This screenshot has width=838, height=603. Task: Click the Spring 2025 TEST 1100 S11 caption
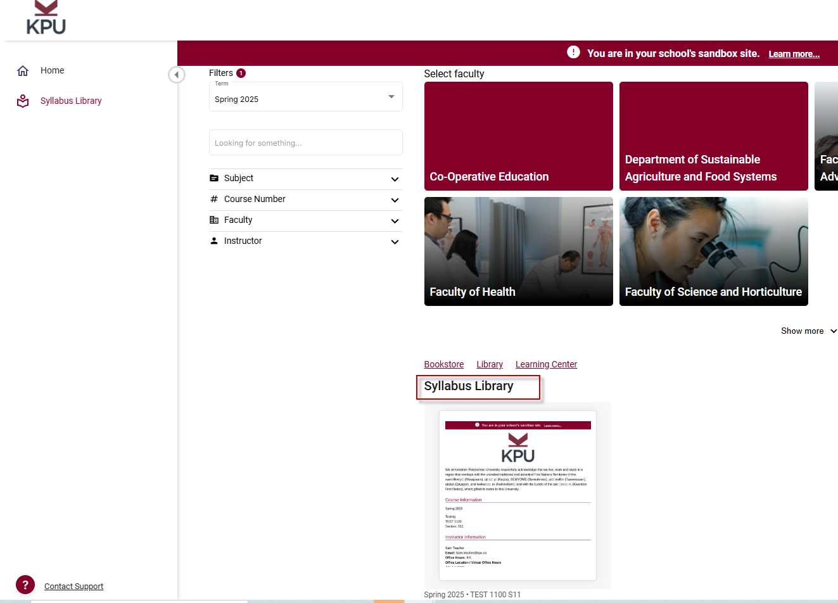[473, 594]
